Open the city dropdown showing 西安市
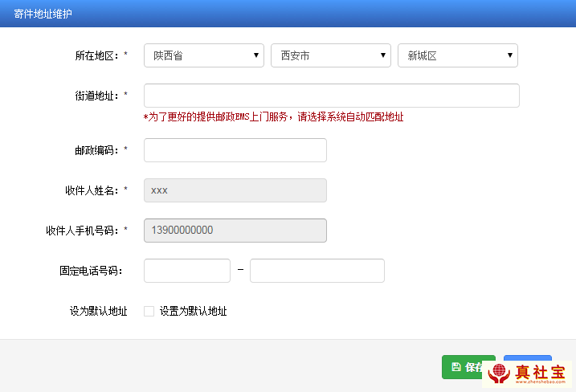Viewport: 576px width, 392px height. [331, 55]
